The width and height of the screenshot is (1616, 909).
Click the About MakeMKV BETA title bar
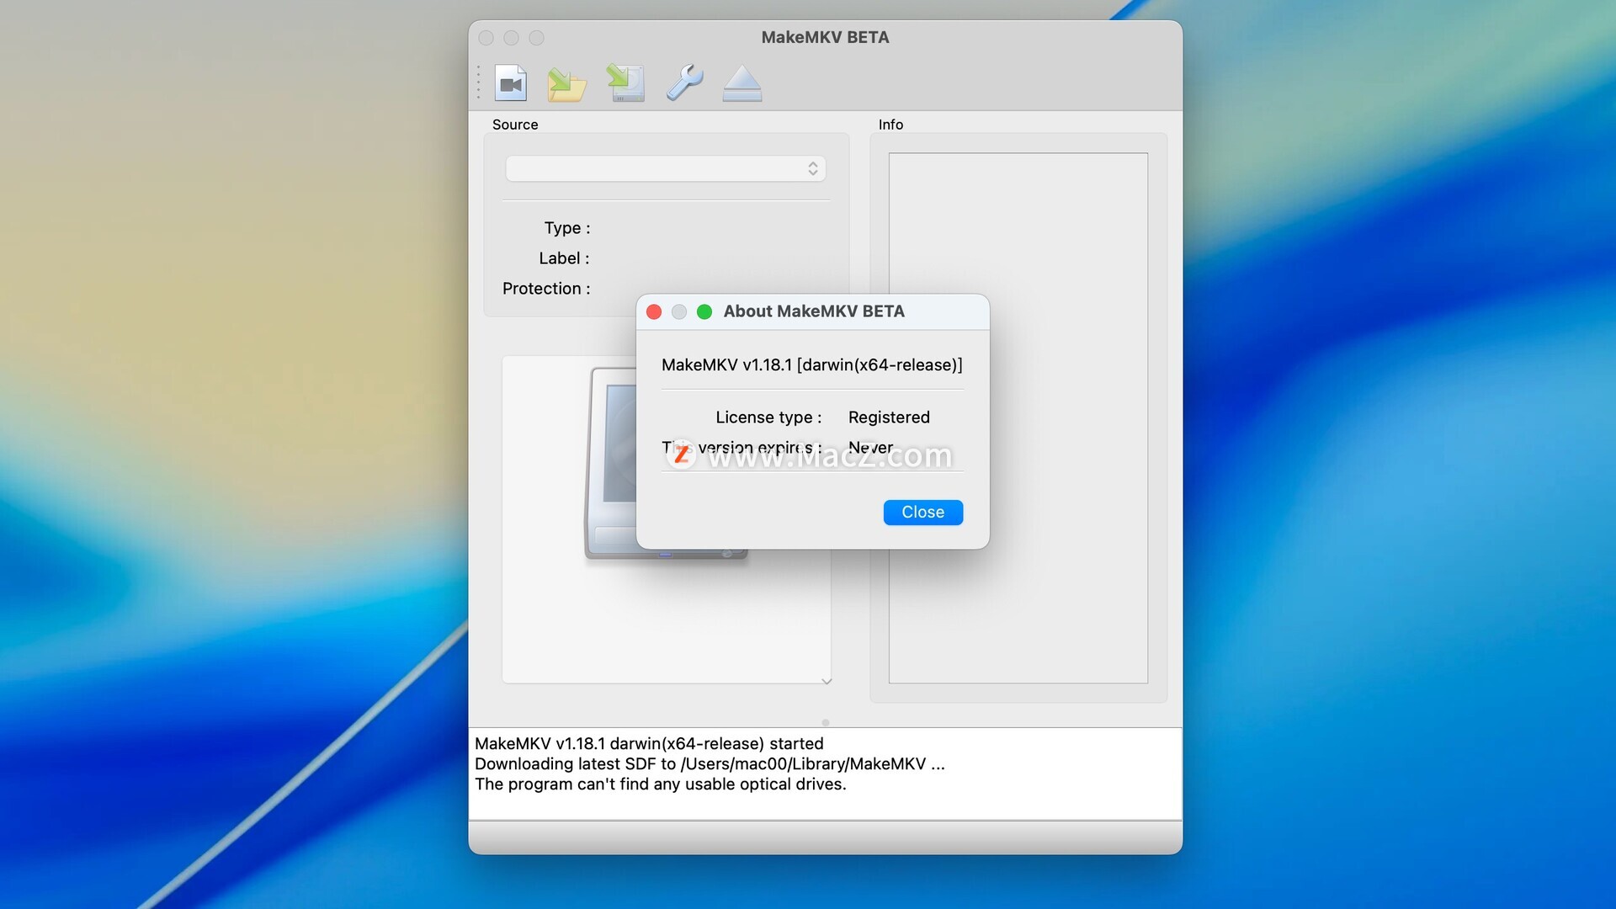coord(813,311)
